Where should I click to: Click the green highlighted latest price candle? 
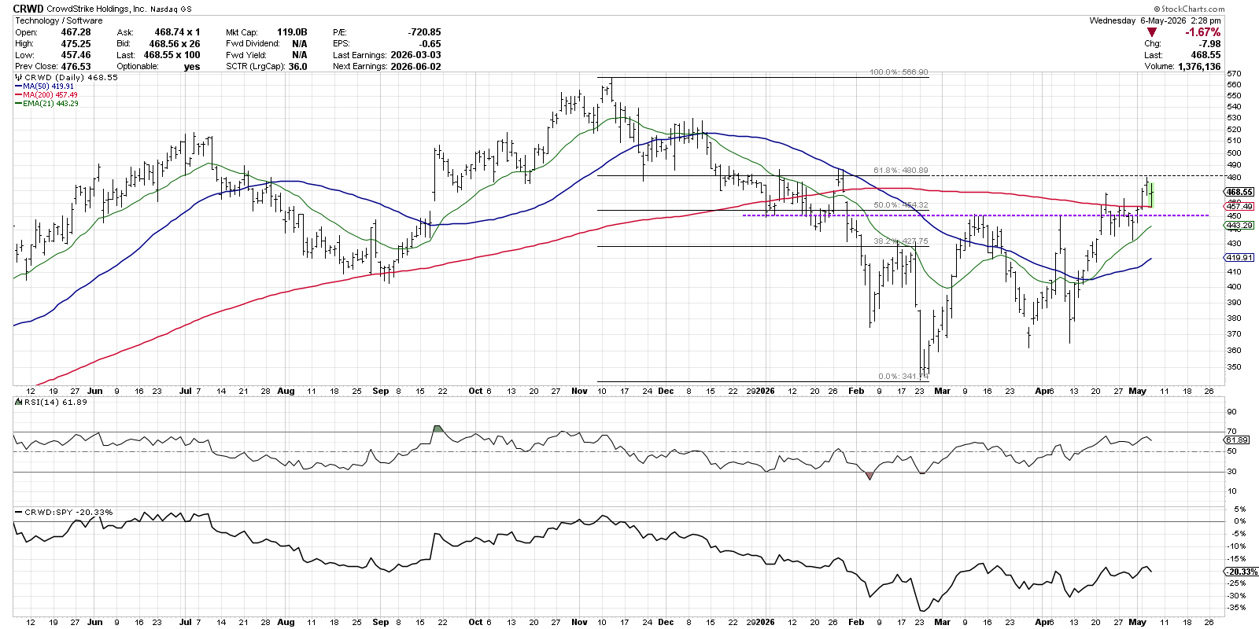tap(1152, 194)
